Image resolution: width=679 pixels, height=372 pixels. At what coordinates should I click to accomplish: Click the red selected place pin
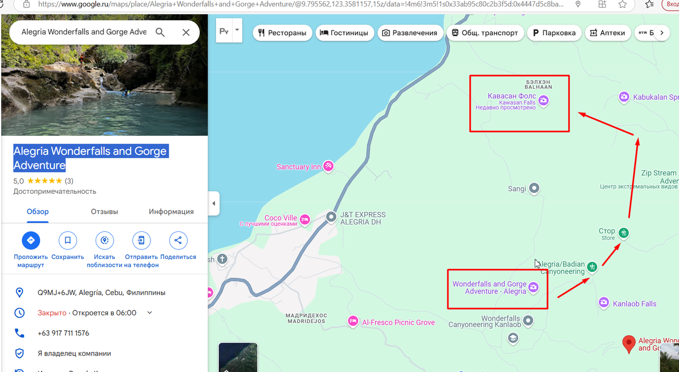click(628, 344)
